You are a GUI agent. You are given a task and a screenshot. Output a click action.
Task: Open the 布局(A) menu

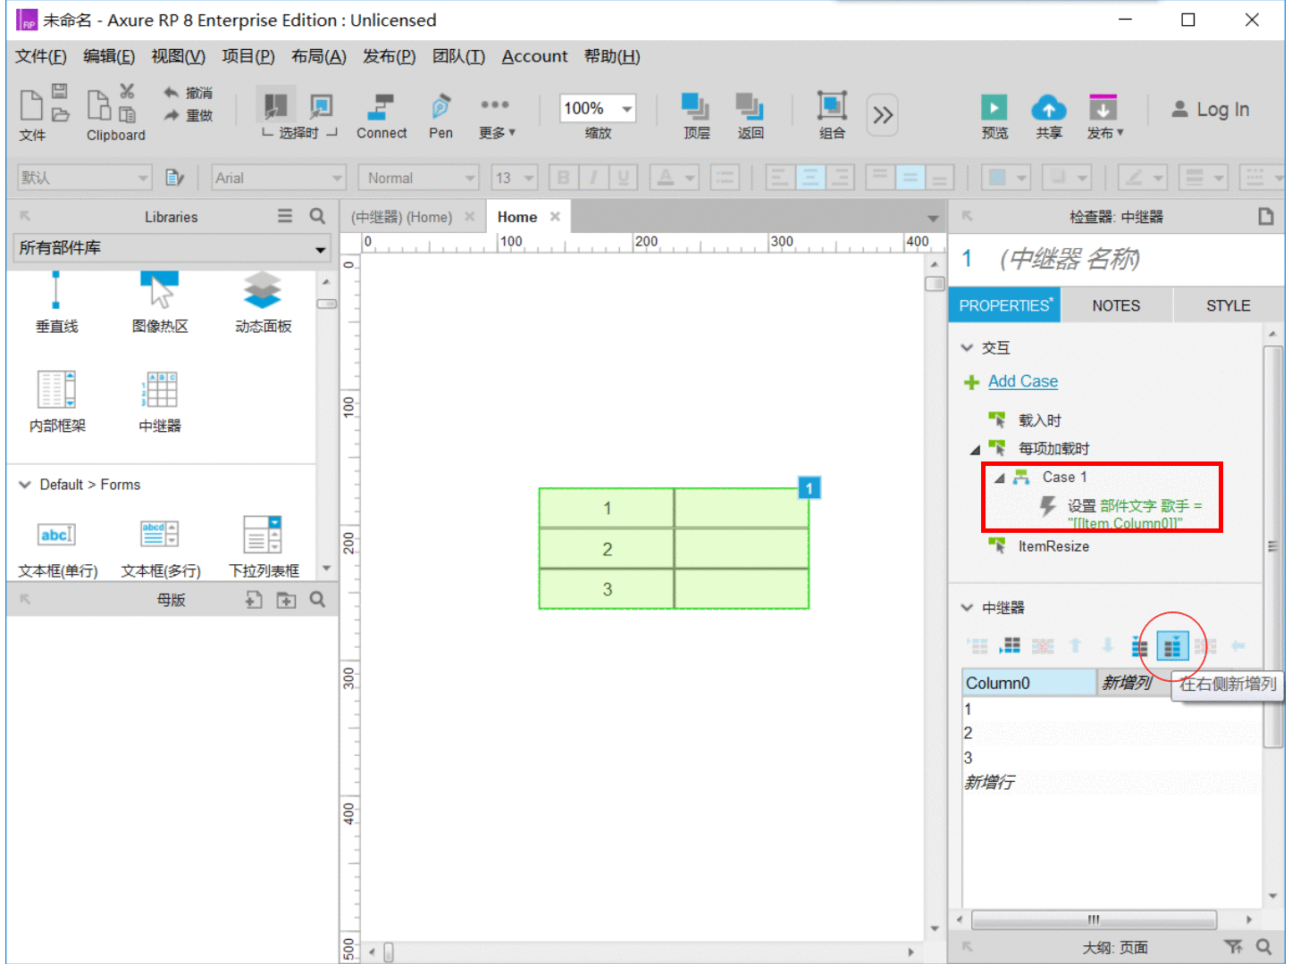click(x=319, y=56)
